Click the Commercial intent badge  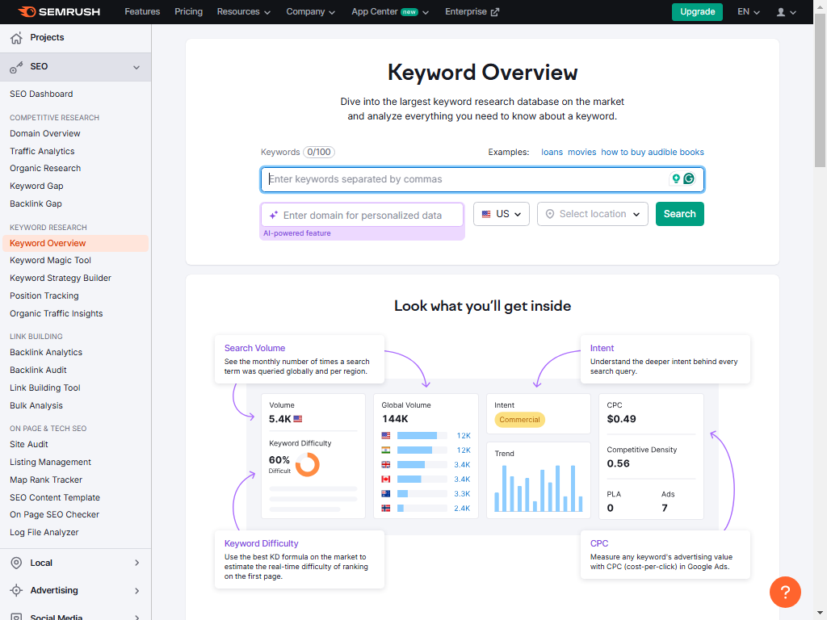click(x=519, y=420)
